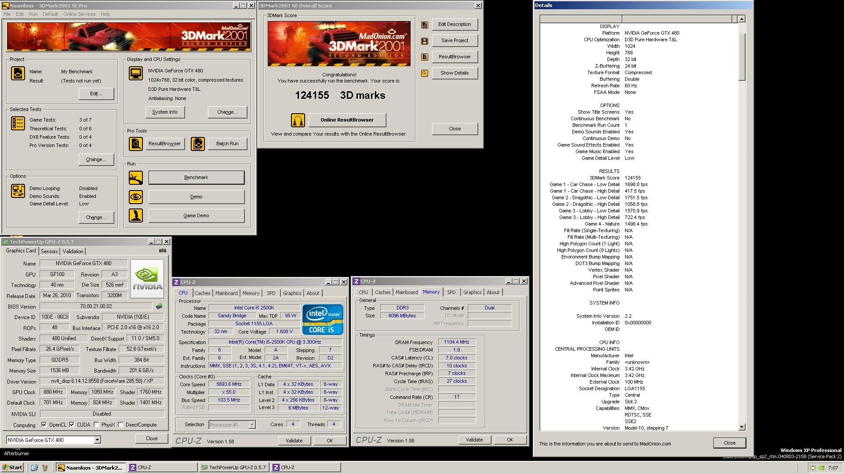Viewport: 844px width, 474px height.
Task: Open the GPU-Z graphics card selection dropdown
Action: (x=97, y=440)
